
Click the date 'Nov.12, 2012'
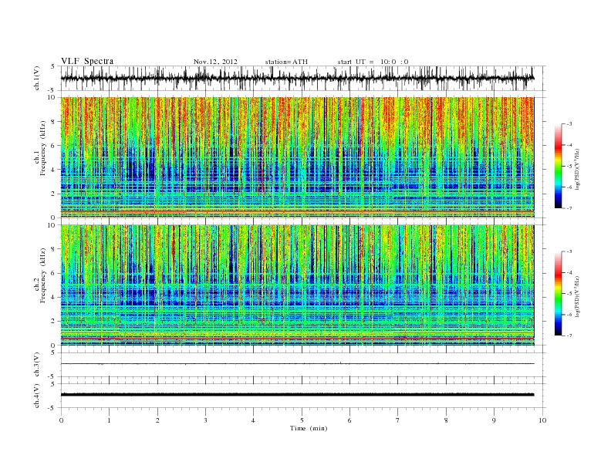215,62
